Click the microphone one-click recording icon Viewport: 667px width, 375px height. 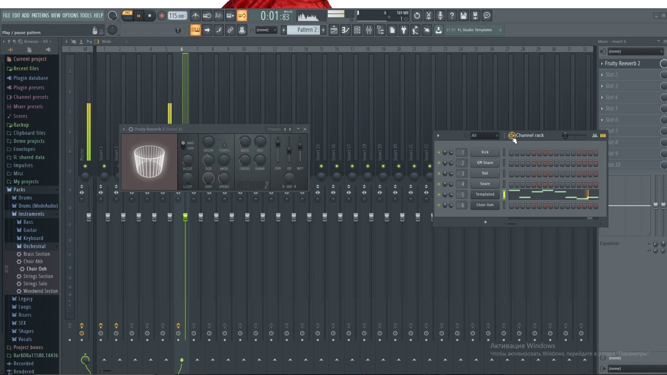(x=440, y=16)
